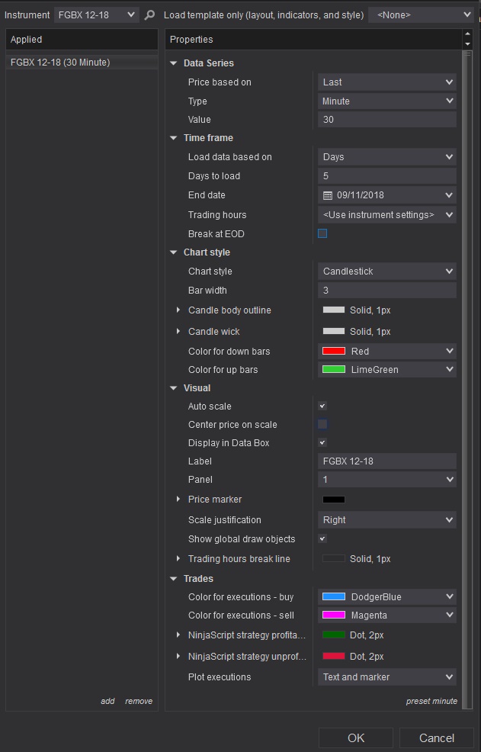Click the instrument search magnifier icon
Image resolution: width=481 pixels, height=752 pixels.
pos(149,15)
